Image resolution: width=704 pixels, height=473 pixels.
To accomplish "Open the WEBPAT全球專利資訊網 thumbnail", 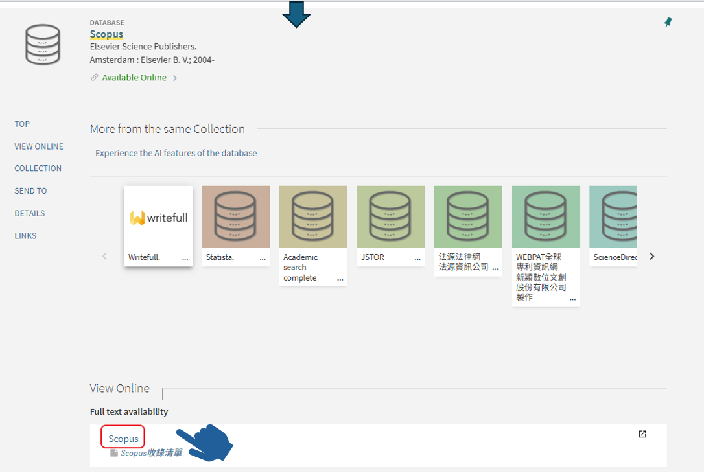I will point(546,217).
